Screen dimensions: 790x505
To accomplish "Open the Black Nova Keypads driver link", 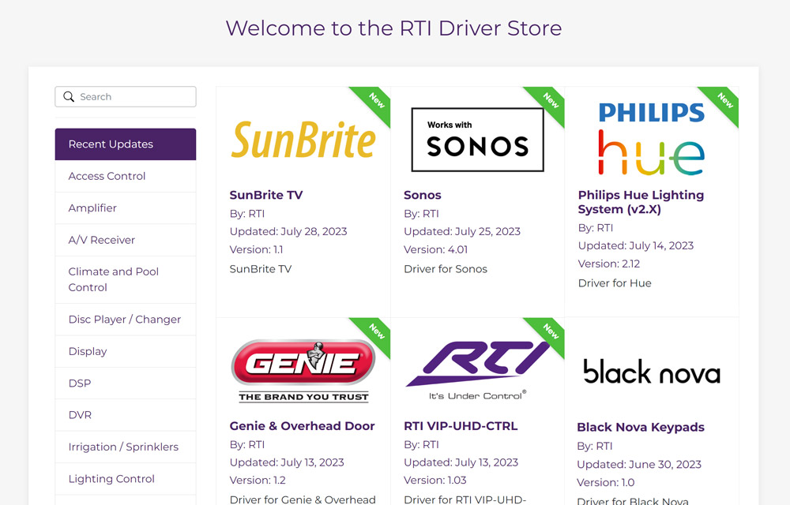I will pos(641,427).
